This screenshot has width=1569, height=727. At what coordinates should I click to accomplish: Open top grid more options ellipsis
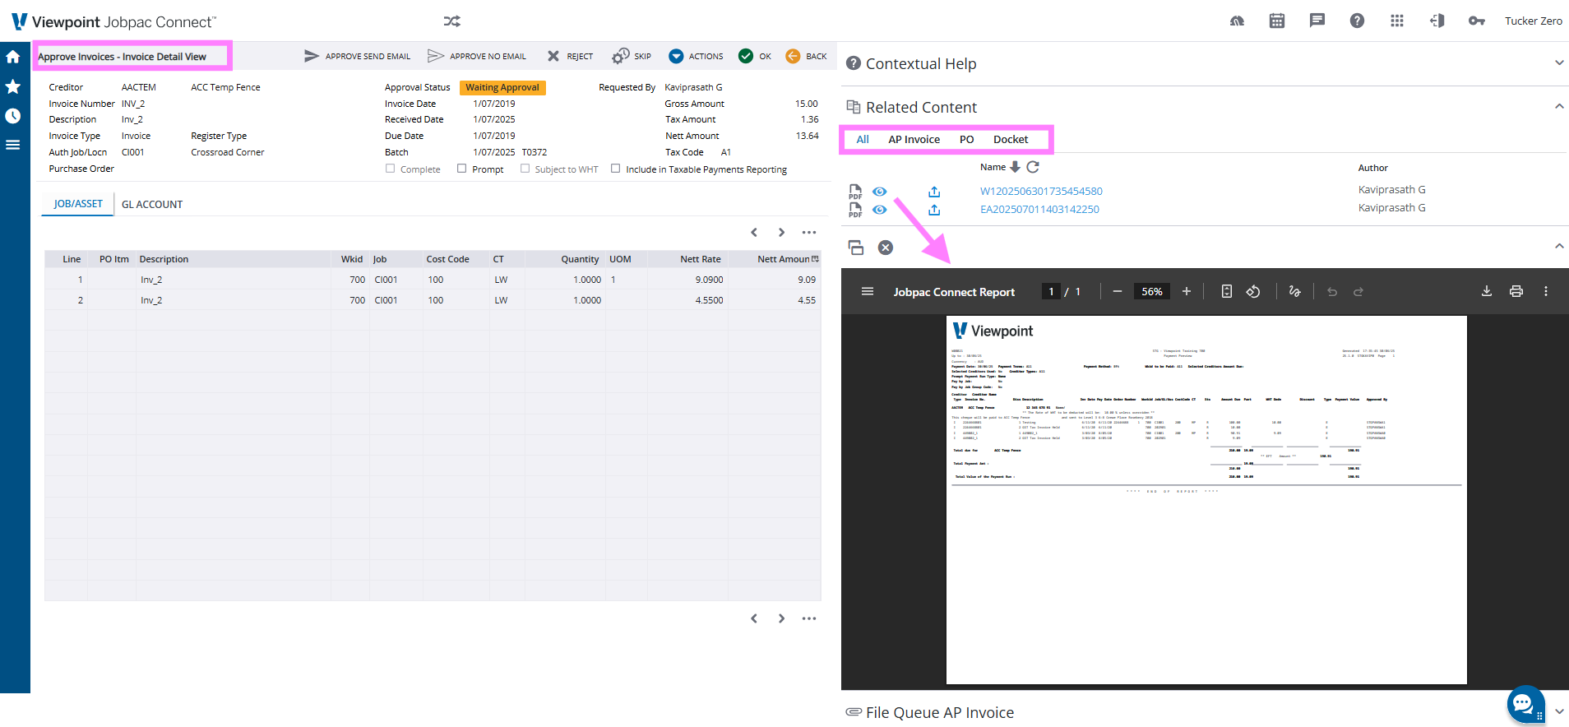809,233
